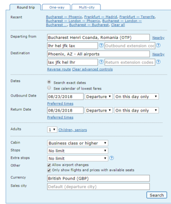Switch to the One-way tab

coord(57,8)
